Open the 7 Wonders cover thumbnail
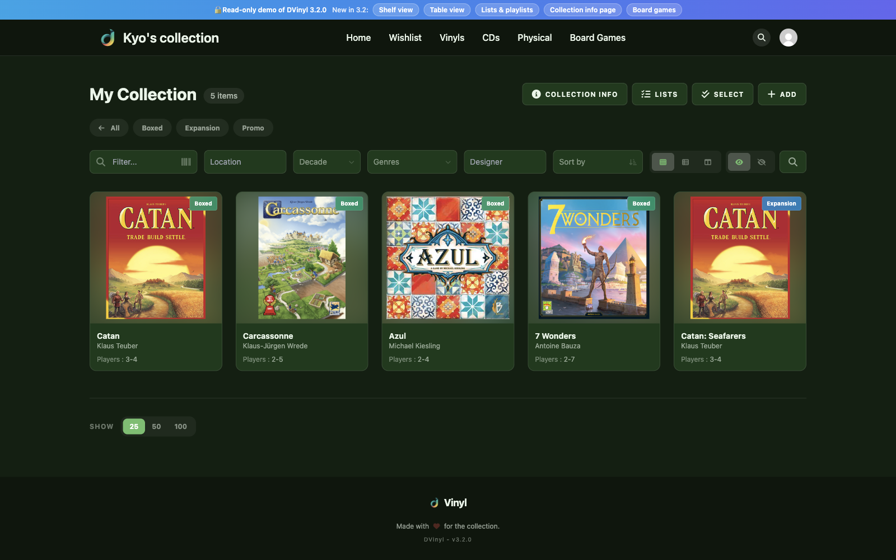 [x=594, y=258]
